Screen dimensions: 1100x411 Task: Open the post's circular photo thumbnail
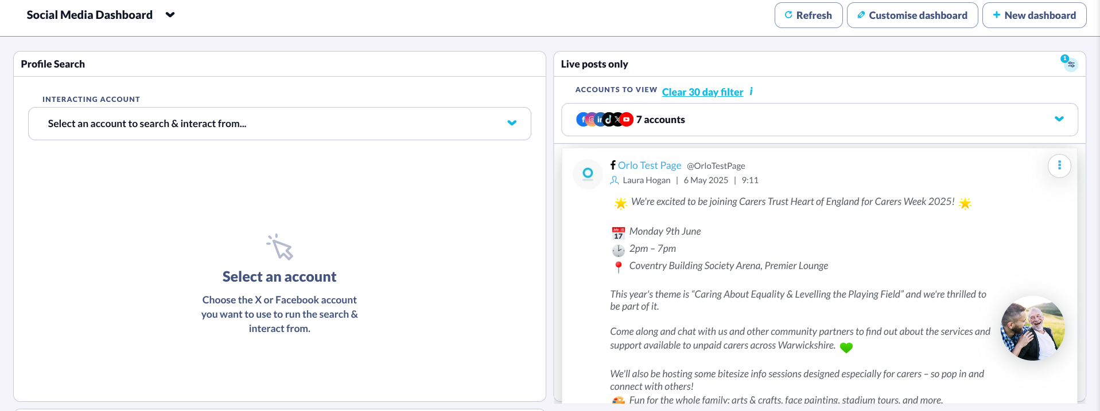click(1032, 329)
